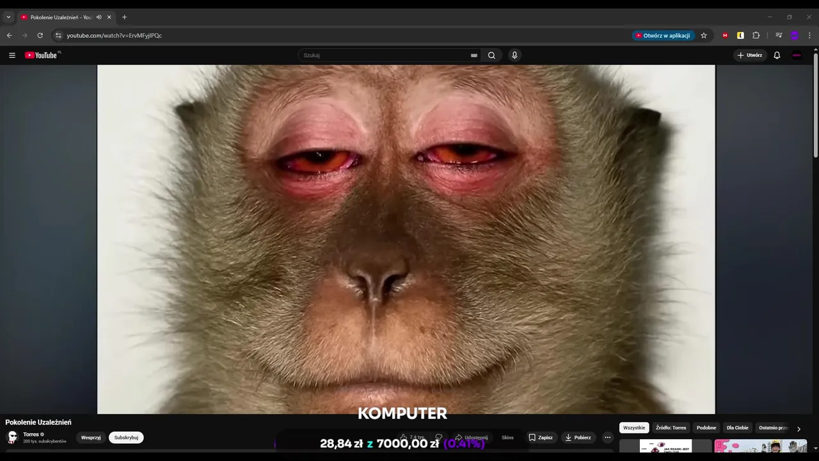Open the media control playlist icon
Screen dimensions: 819x461
tap(779, 35)
